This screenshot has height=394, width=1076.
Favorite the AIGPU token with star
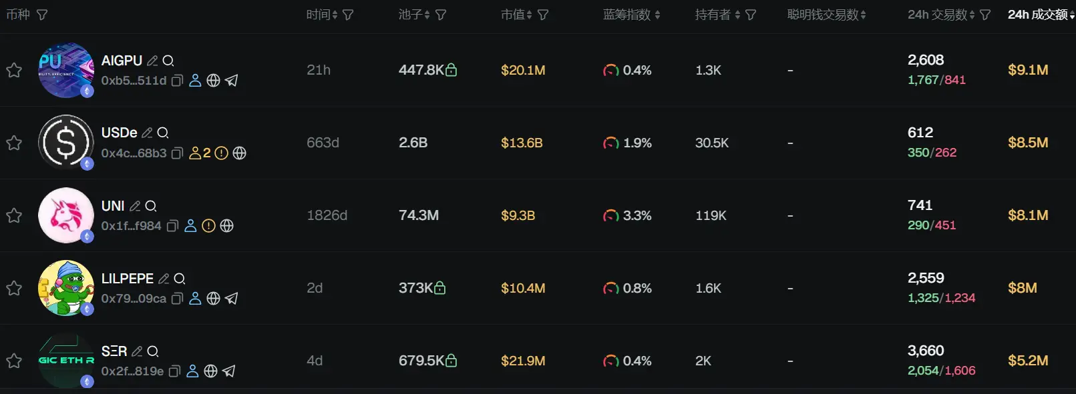click(x=14, y=70)
